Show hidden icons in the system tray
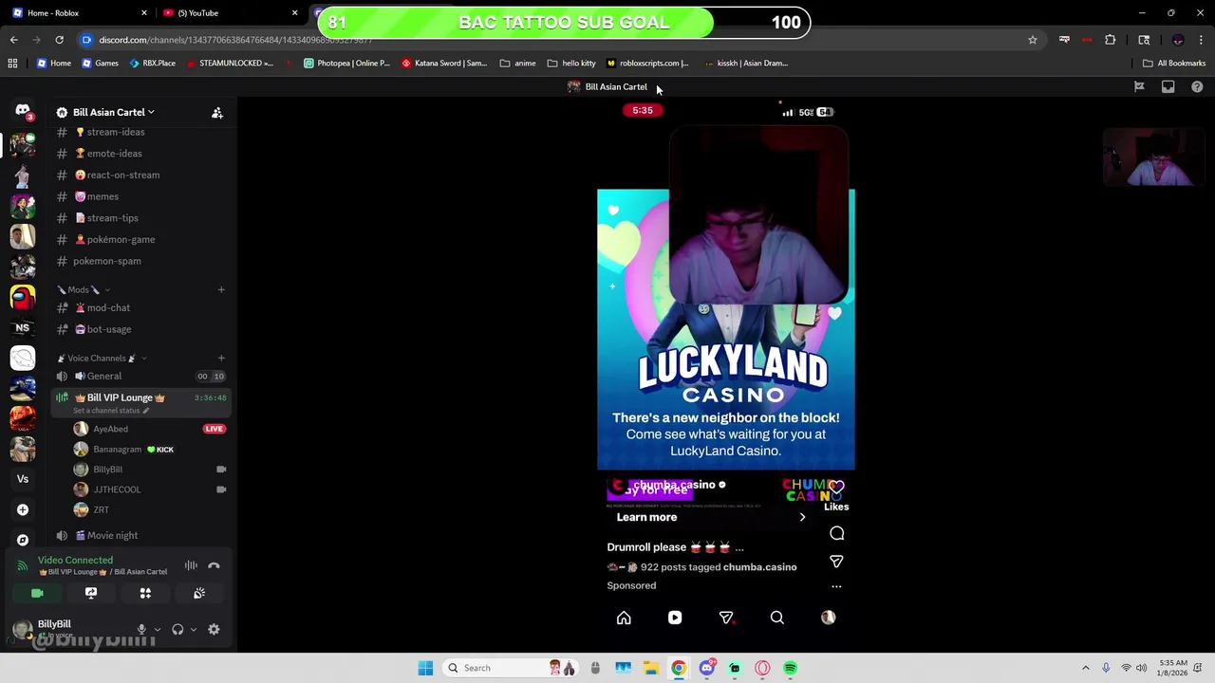Image resolution: width=1215 pixels, height=683 pixels. coord(1086,668)
